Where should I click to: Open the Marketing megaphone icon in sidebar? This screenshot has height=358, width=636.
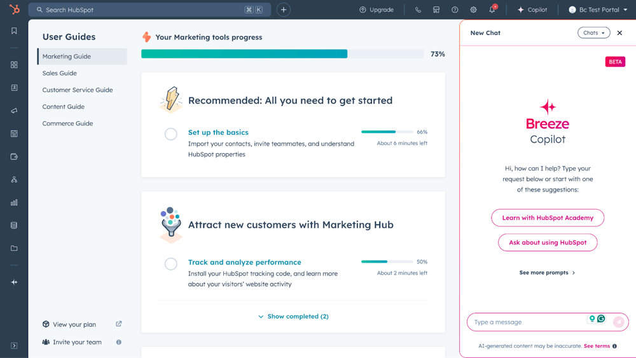pyautogui.click(x=14, y=111)
